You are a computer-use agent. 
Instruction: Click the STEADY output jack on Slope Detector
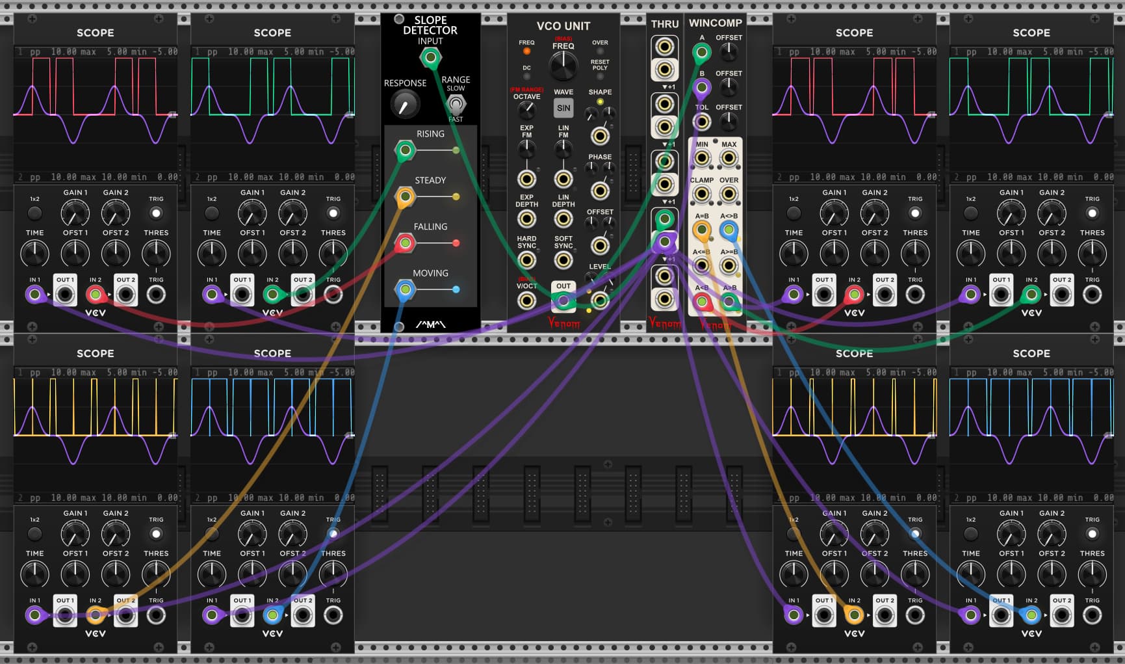[405, 196]
